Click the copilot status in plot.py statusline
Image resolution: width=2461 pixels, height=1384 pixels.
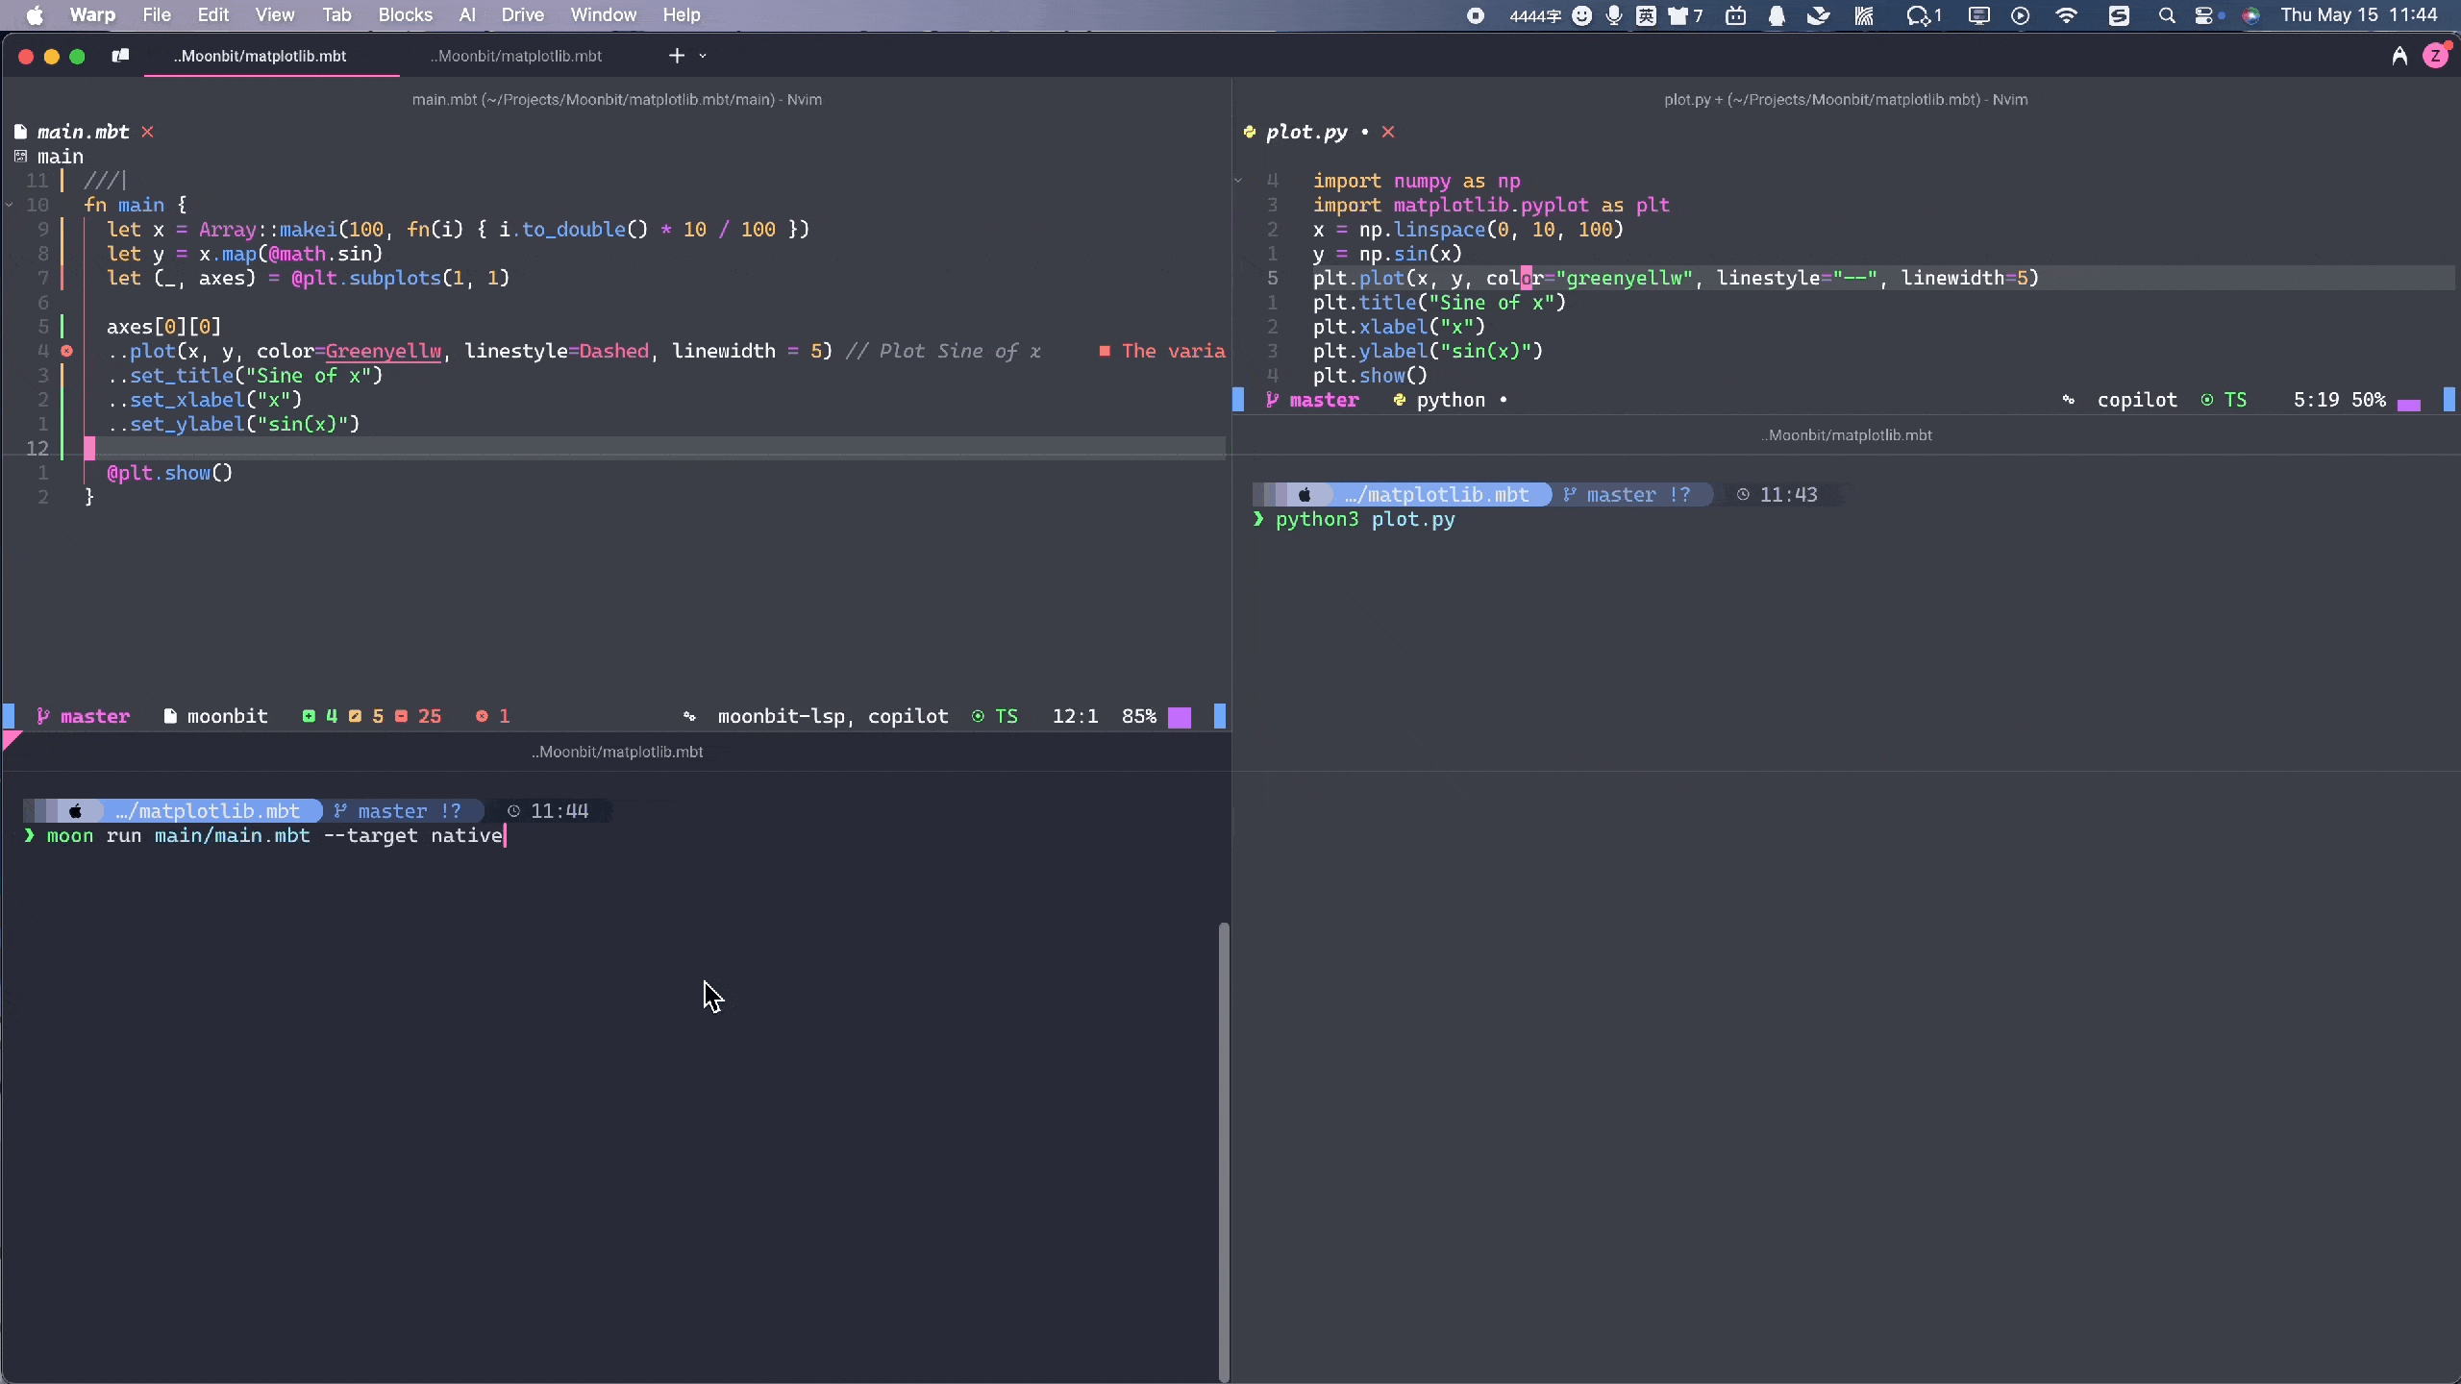point(2136,399)
